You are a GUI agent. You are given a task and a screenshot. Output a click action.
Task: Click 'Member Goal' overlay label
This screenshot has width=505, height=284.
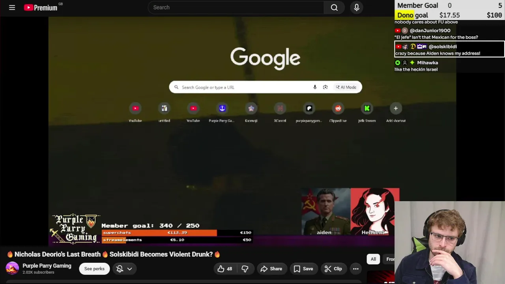pos(417,6)
